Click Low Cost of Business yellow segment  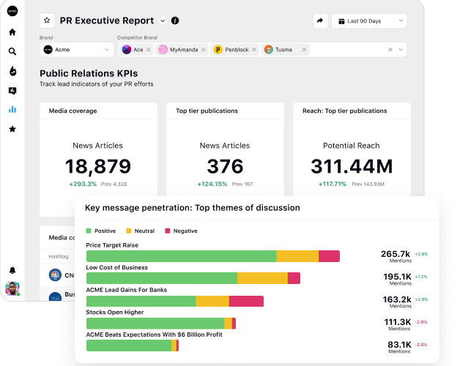tap(263, 278)
